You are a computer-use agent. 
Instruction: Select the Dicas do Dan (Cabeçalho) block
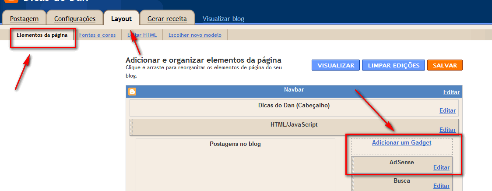click(x=294, y=108)
